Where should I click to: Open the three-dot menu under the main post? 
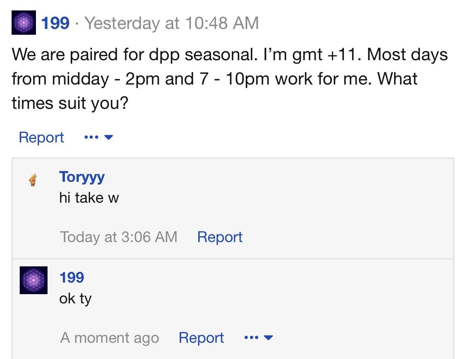91,137
